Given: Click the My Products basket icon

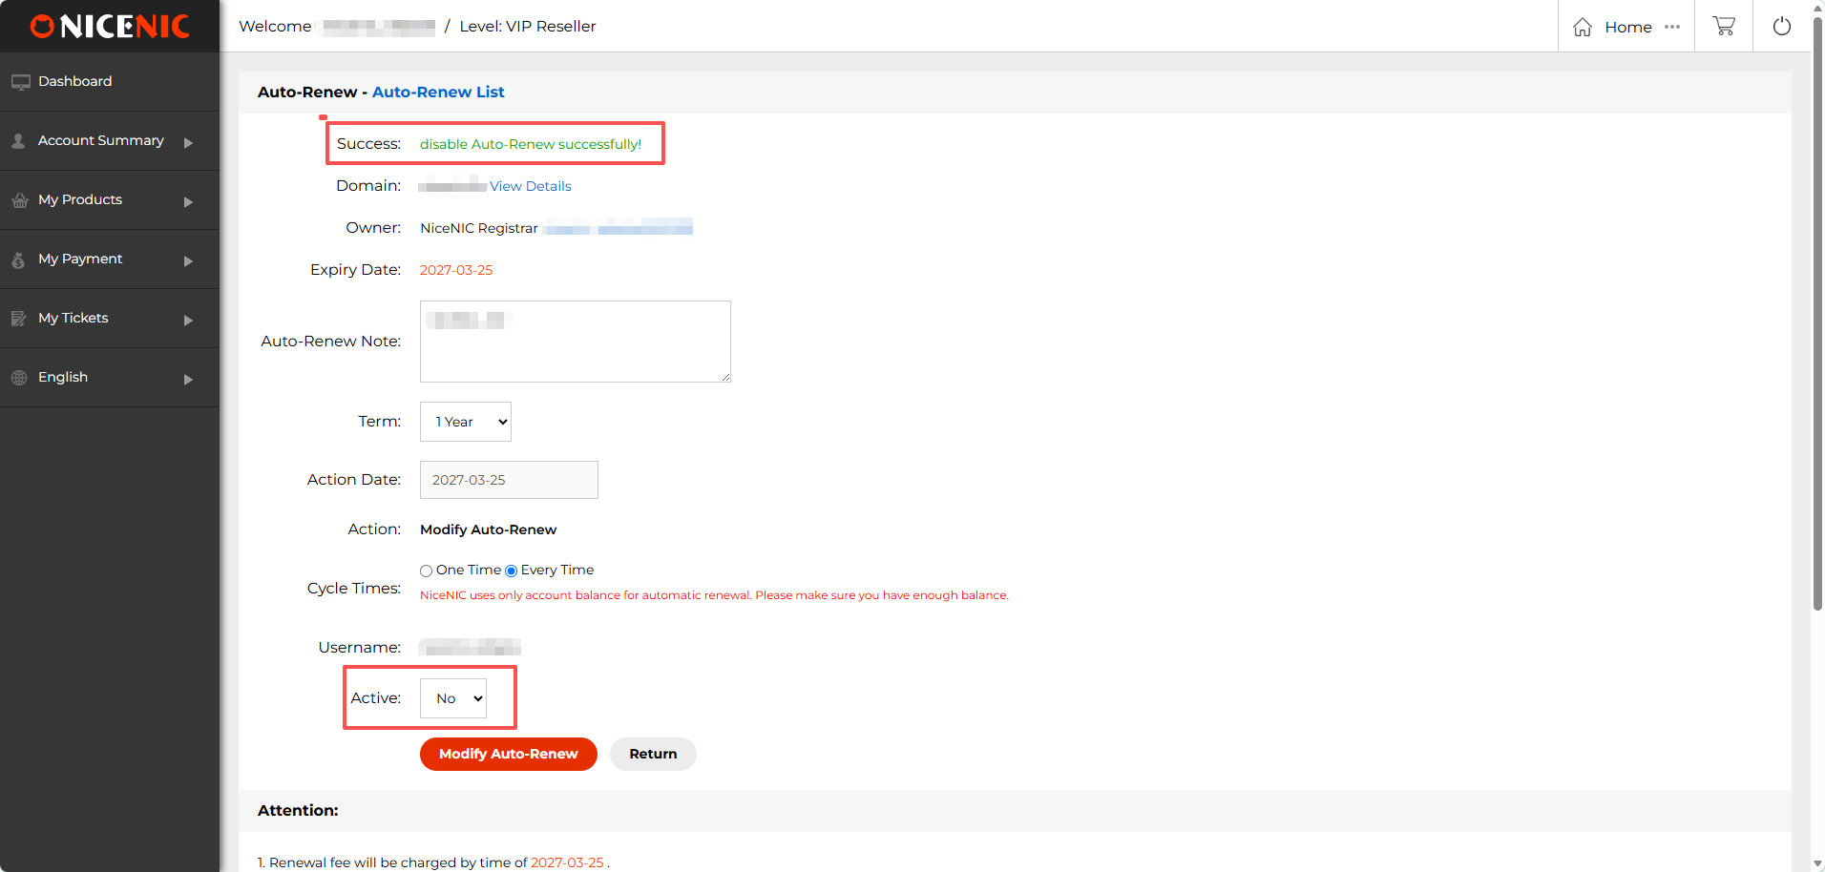Looking at the screenshot, I should pos(19,200).
